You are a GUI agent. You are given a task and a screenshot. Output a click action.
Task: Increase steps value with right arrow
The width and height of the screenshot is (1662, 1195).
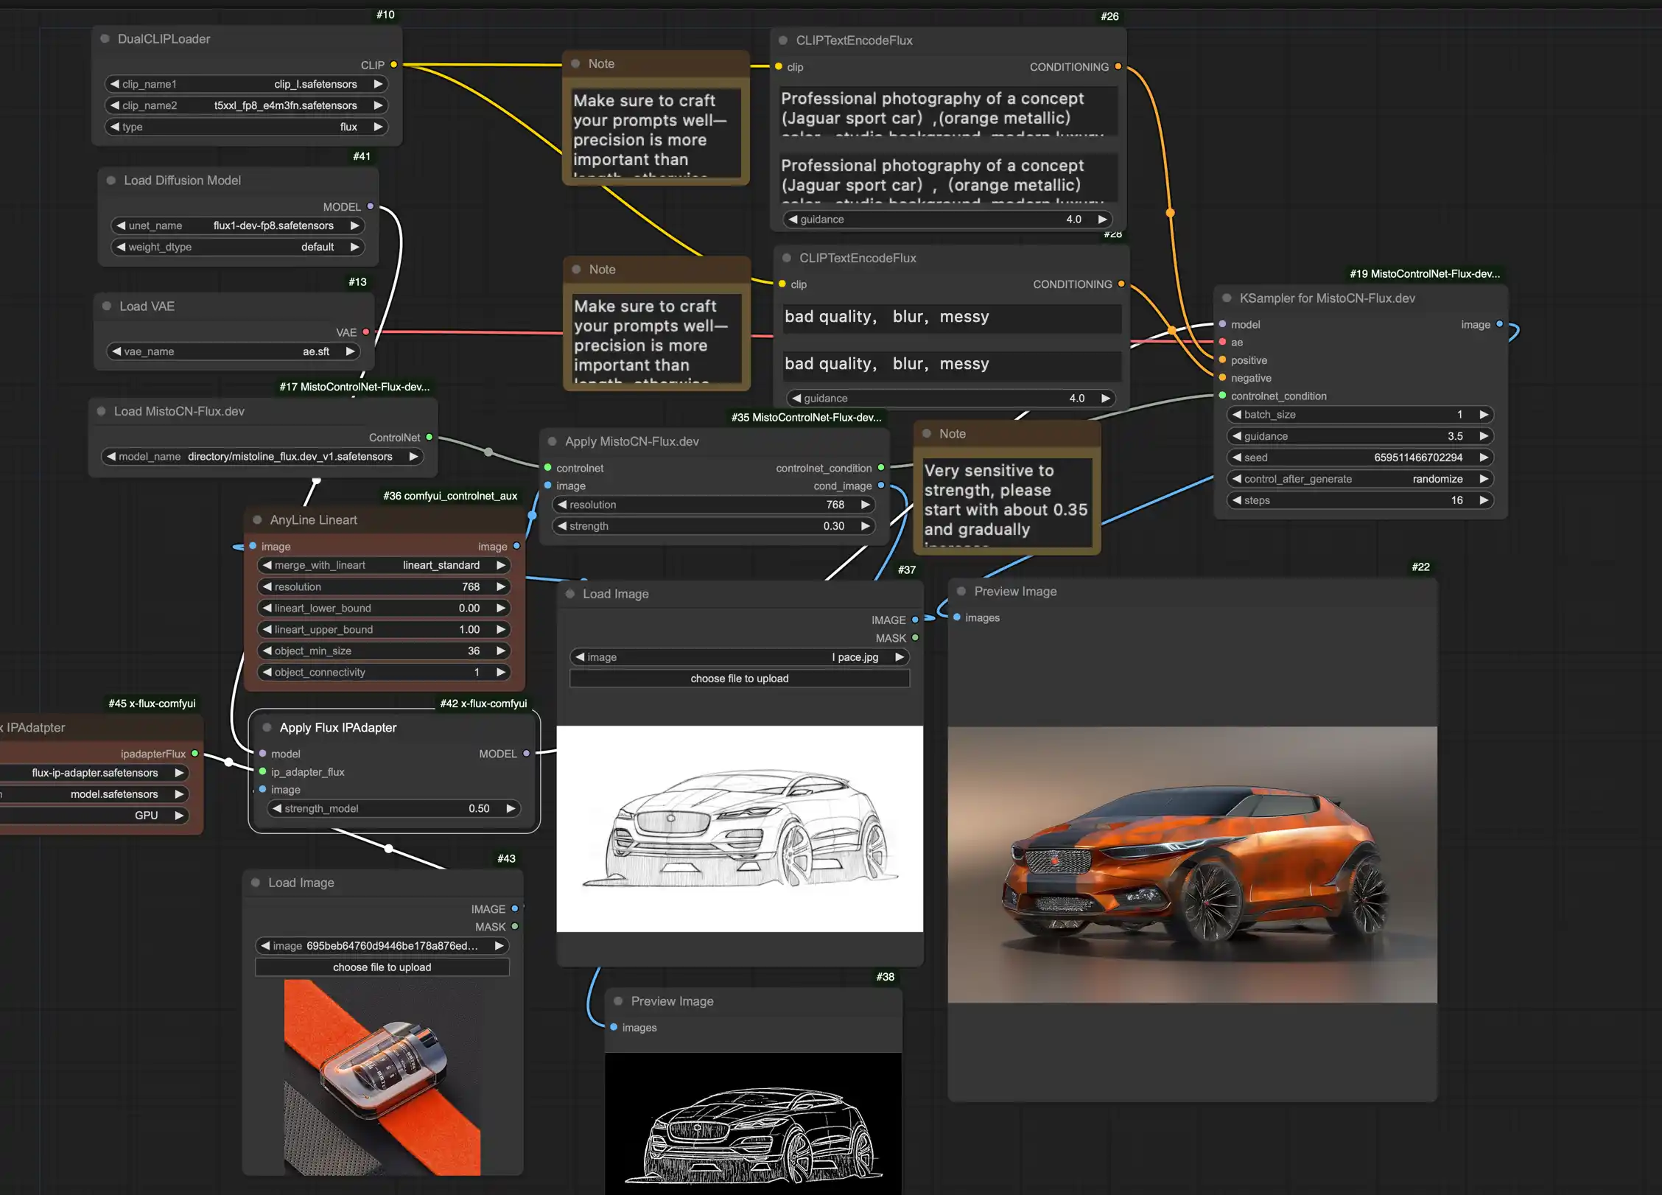point(1484,500)
